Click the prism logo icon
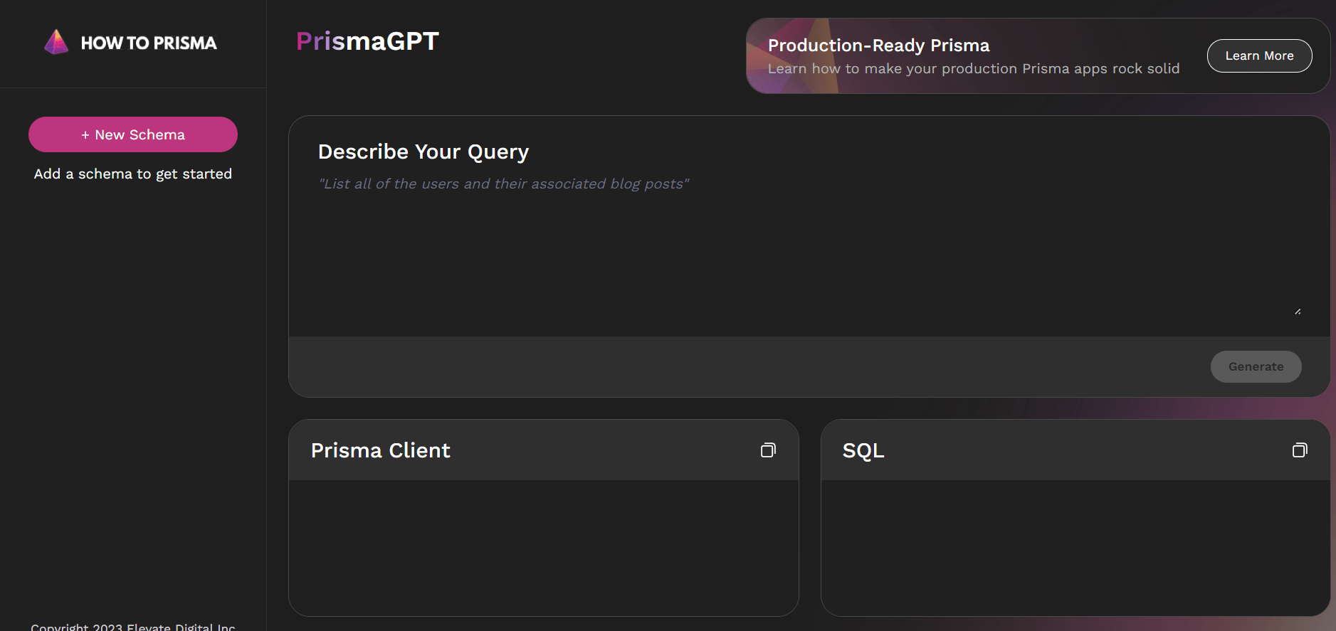Screen dimensions: 1336x631 pos(56,42)
